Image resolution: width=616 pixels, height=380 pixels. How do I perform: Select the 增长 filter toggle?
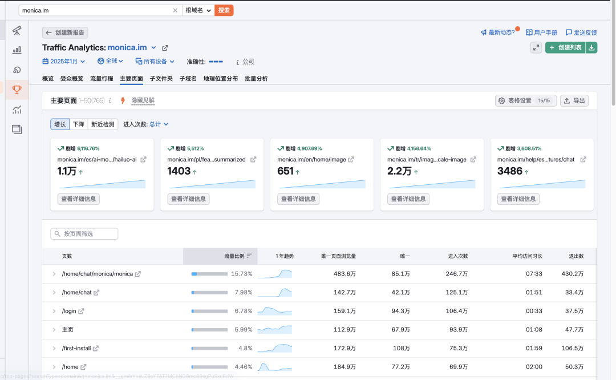point(60,124)
